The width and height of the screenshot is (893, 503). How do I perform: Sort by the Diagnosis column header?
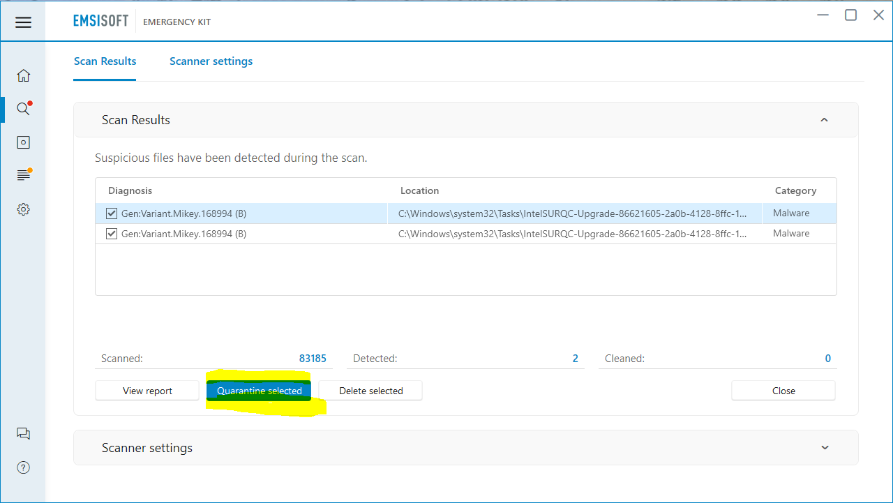click(130, 190)
